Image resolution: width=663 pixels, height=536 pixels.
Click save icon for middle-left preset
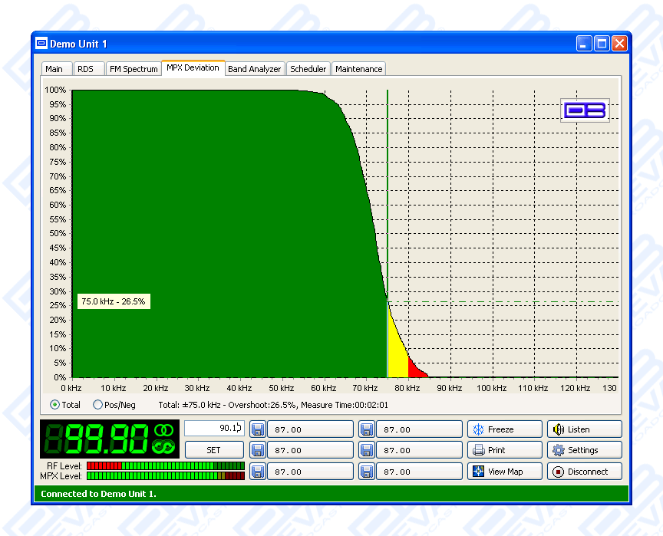tap(257, 450)
